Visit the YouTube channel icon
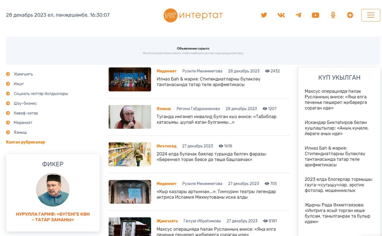The image size is (382, 236). pos(315,15)
